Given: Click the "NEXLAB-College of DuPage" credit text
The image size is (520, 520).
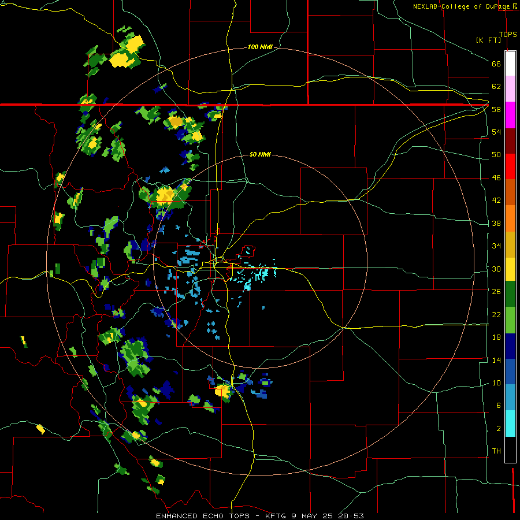Looking at the screenshot, I should (x=462, y=6).
